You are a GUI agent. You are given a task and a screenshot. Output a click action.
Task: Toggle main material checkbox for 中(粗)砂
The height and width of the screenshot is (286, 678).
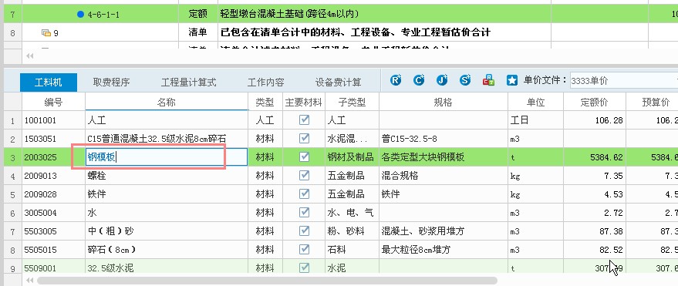click(x=305, y=231)
